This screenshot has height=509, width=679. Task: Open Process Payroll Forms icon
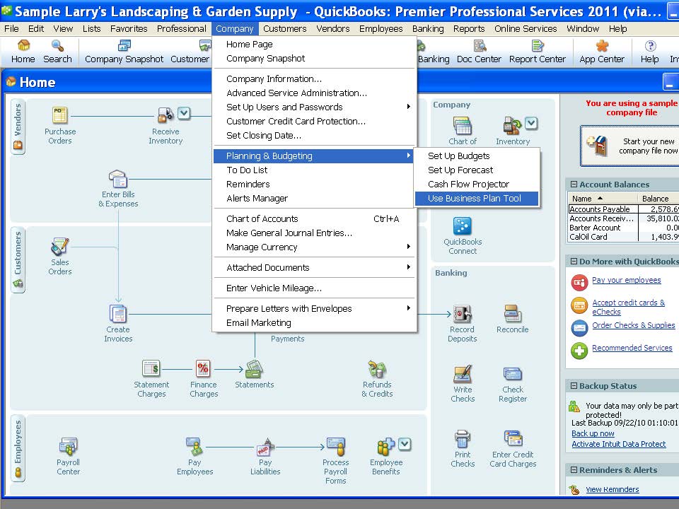tap(335, 447)
